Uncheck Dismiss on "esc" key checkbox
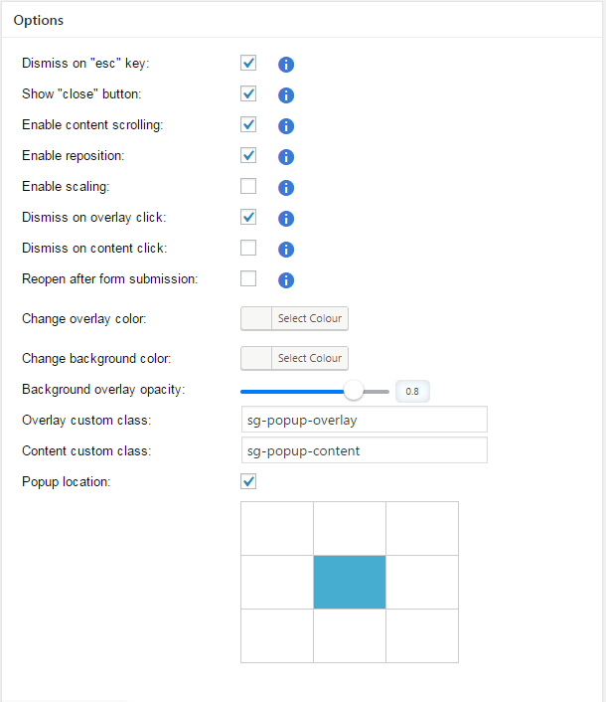Viewport: 606px width, 702px height. (x=248, y=63)
